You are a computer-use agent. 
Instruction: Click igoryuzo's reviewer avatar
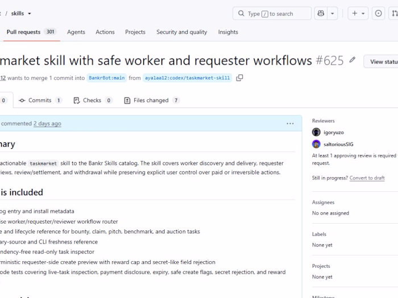coord(316,132)
